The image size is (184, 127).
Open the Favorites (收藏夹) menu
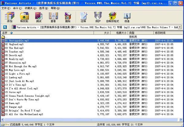click(x=30, y=8)
